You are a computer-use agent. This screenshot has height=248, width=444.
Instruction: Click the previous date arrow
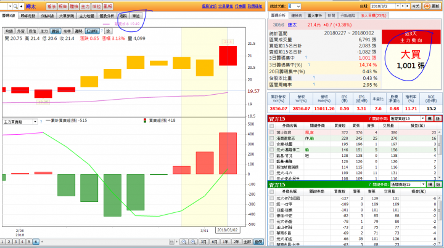(403, 6)
